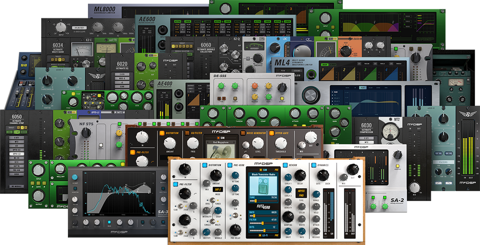
Task: Select MT2 in the 6030 Ultimate Compressor list
Action: 366,142
